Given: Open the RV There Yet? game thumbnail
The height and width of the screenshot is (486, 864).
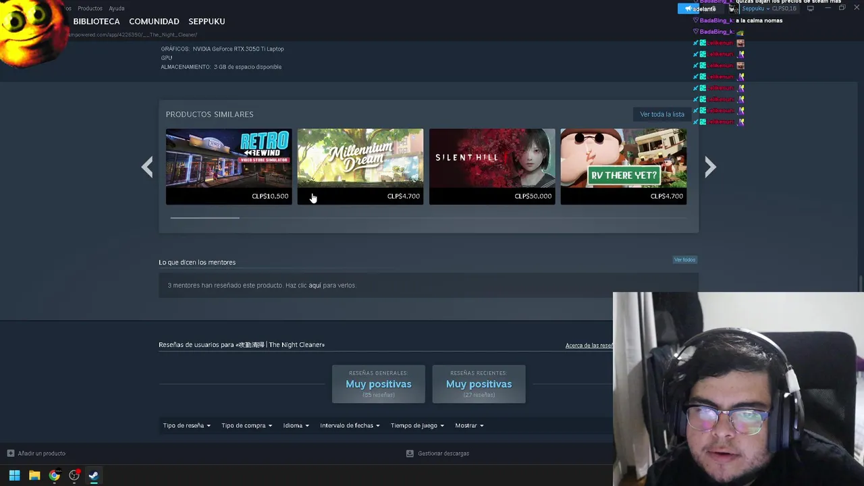Looking at the screenshot, I should [624, 158].
